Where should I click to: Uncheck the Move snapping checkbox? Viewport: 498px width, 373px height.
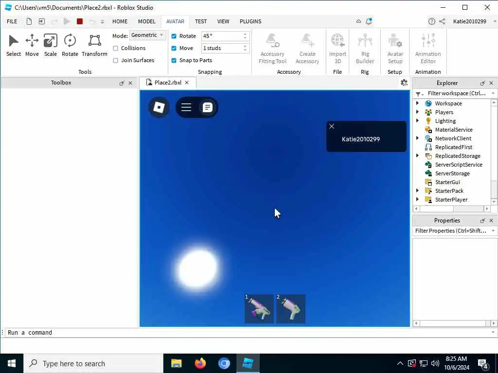pyautogui.click(x=174, y=48)
